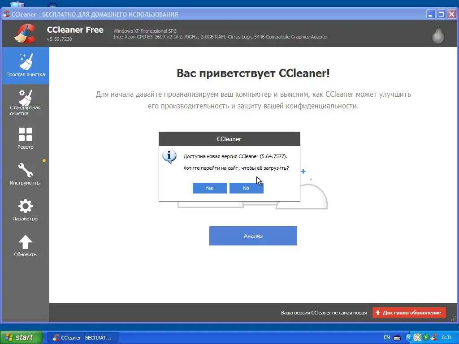Open the Реестр registry section
Viewport: 459px width, 344px height.
tap(26, 138)
